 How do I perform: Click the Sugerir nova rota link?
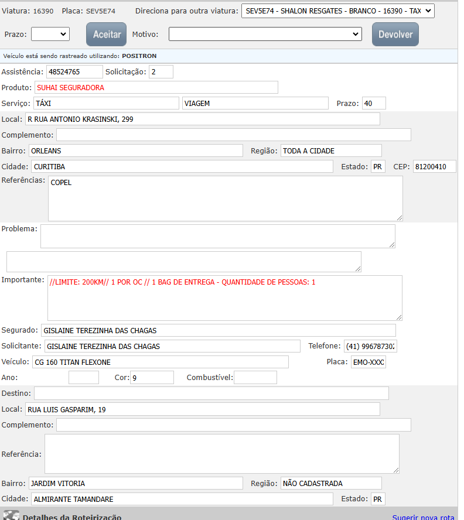click(423, 517)
